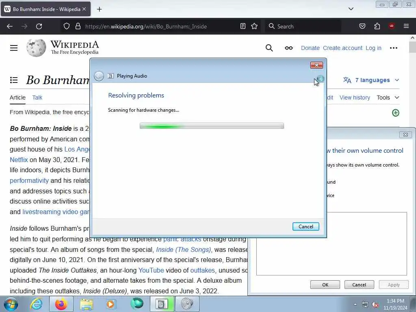Open the View history tab
Image resolution: width=416 pixels, height=312 pixels.
click(x=355, y=97)
